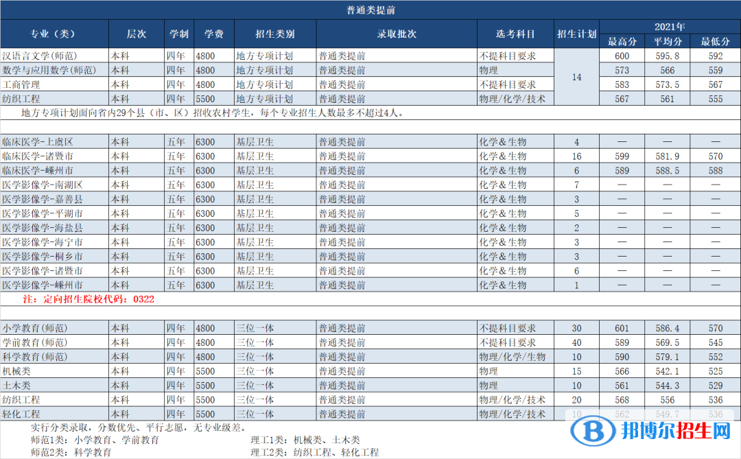
Task: Click highest score 567 for 纺织工程 地方专项
Action: (622, 99)
